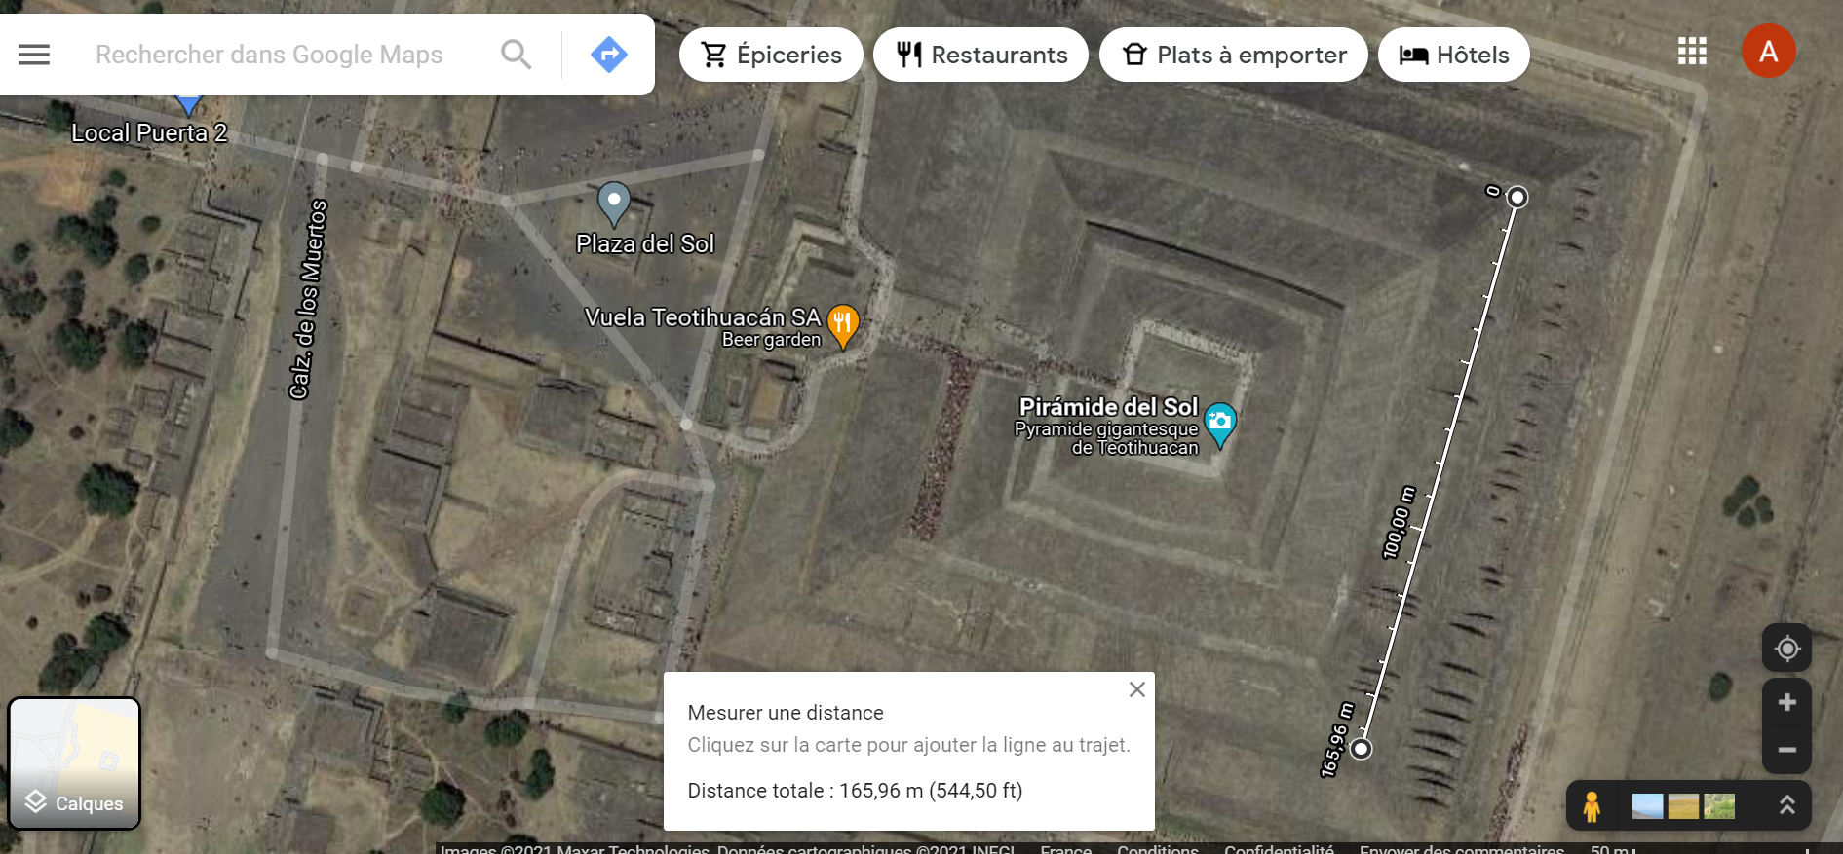
Task: Open the Calques layers switcher
Action: (74, 763)
